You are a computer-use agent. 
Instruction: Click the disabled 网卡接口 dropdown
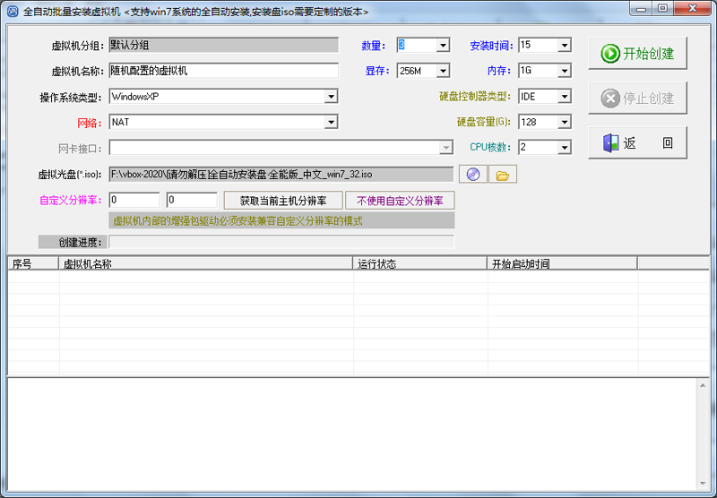[281, 148]
